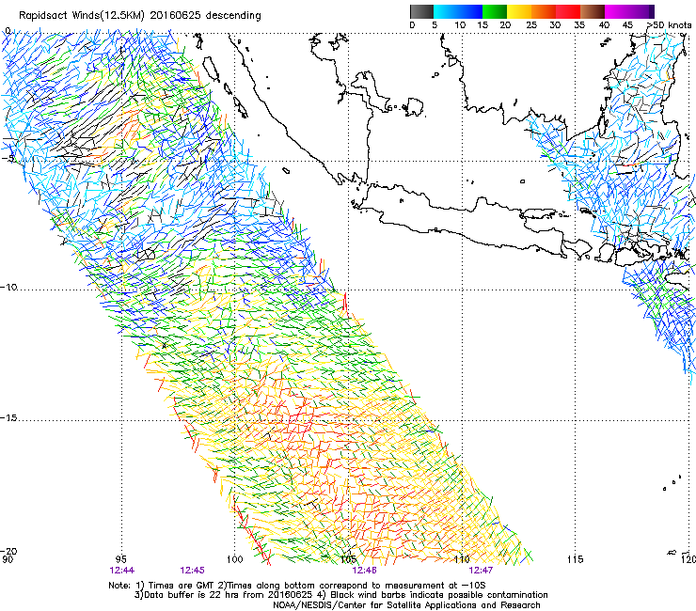Click the magenta-purple 40-50 knots legend swatch

(629, 11)
